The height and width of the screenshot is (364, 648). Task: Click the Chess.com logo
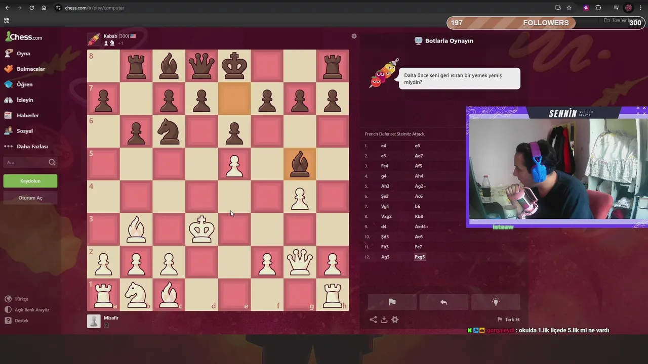click(x=24, y=37)
